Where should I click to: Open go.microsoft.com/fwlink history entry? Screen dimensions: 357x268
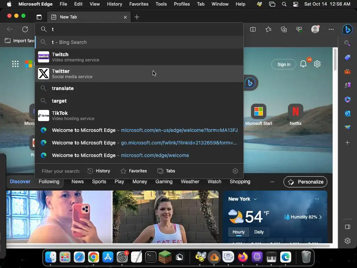pyautogui.click(x=139, y=143)
